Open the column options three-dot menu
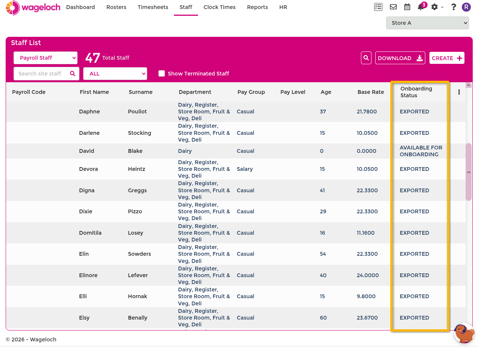This screenshot has width=478, height=347. point(459,92)
